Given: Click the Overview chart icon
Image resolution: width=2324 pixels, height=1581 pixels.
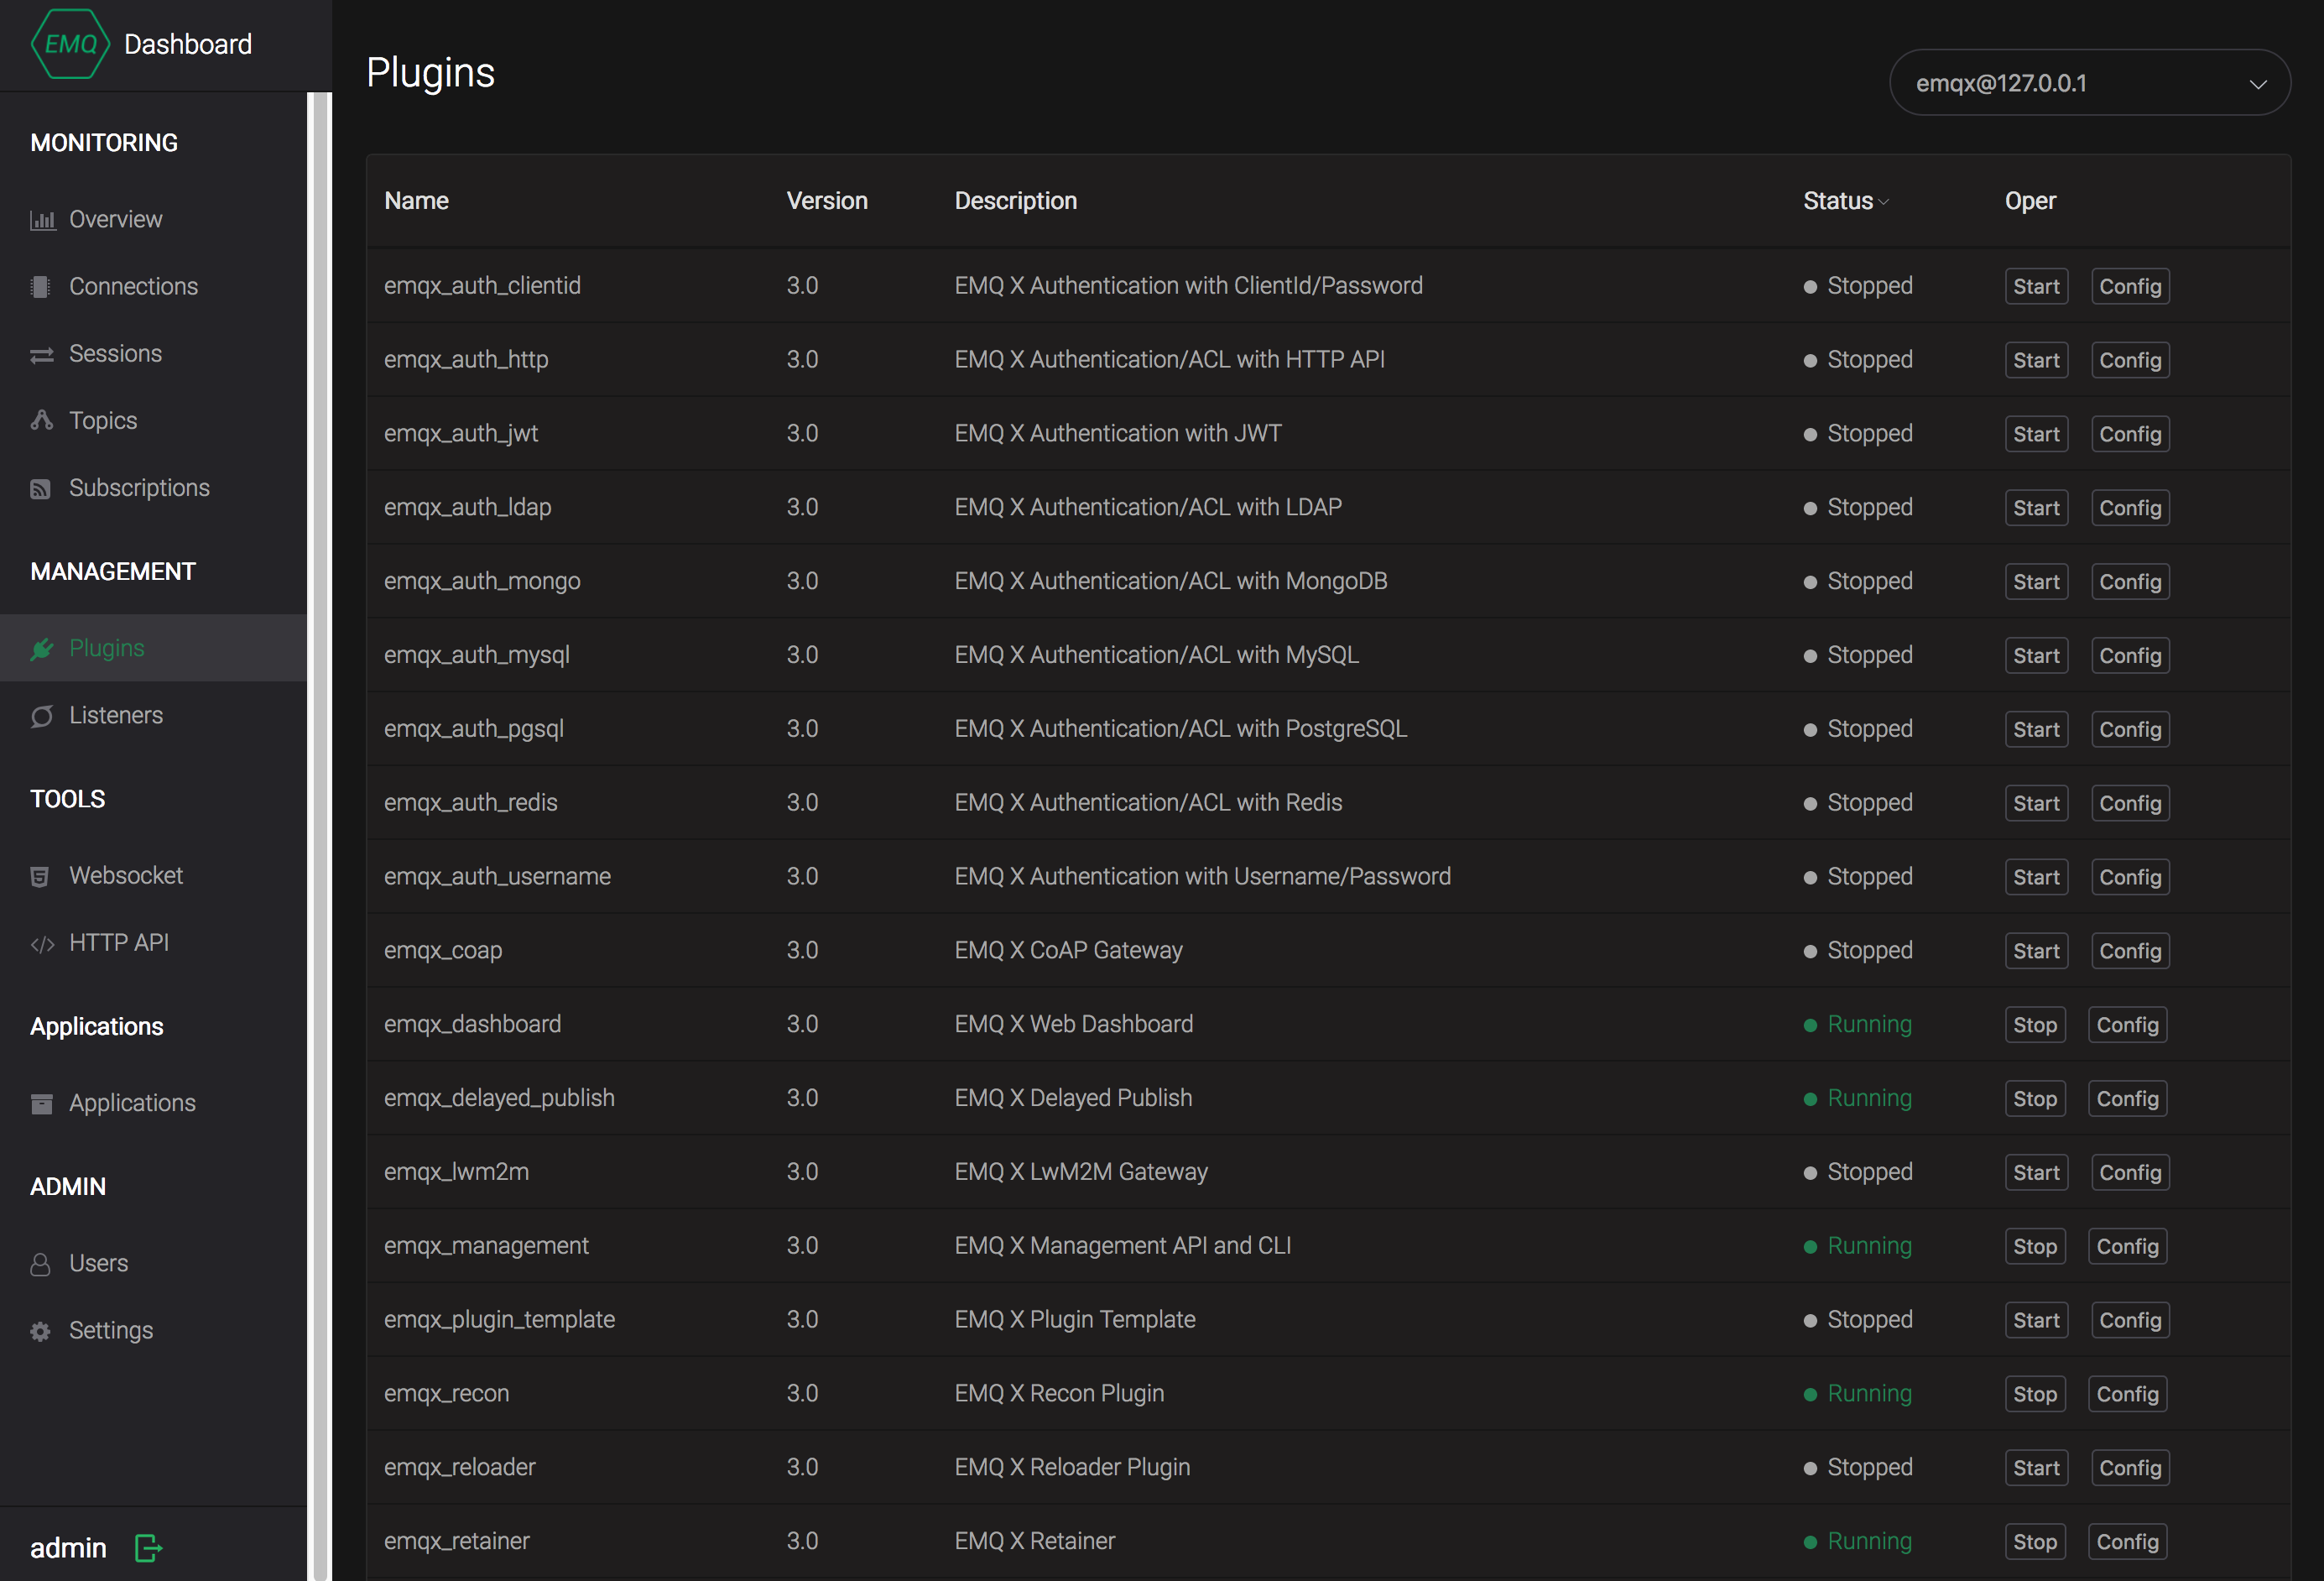Looking at the screenshot, I should coord(42,220).
